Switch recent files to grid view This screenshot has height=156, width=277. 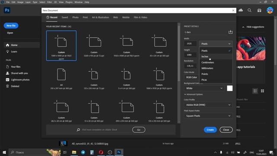(x=263, y=91)
